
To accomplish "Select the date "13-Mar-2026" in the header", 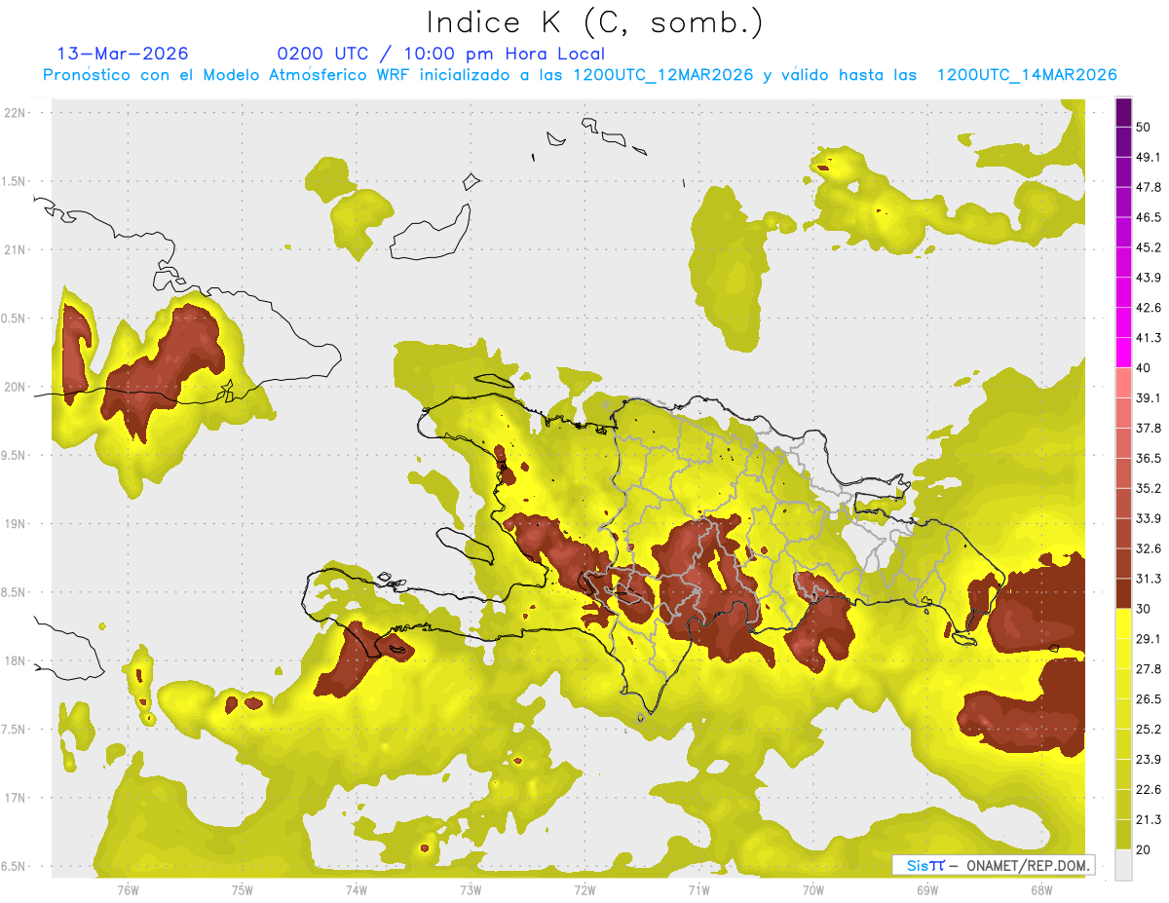I will pos(123,54).
